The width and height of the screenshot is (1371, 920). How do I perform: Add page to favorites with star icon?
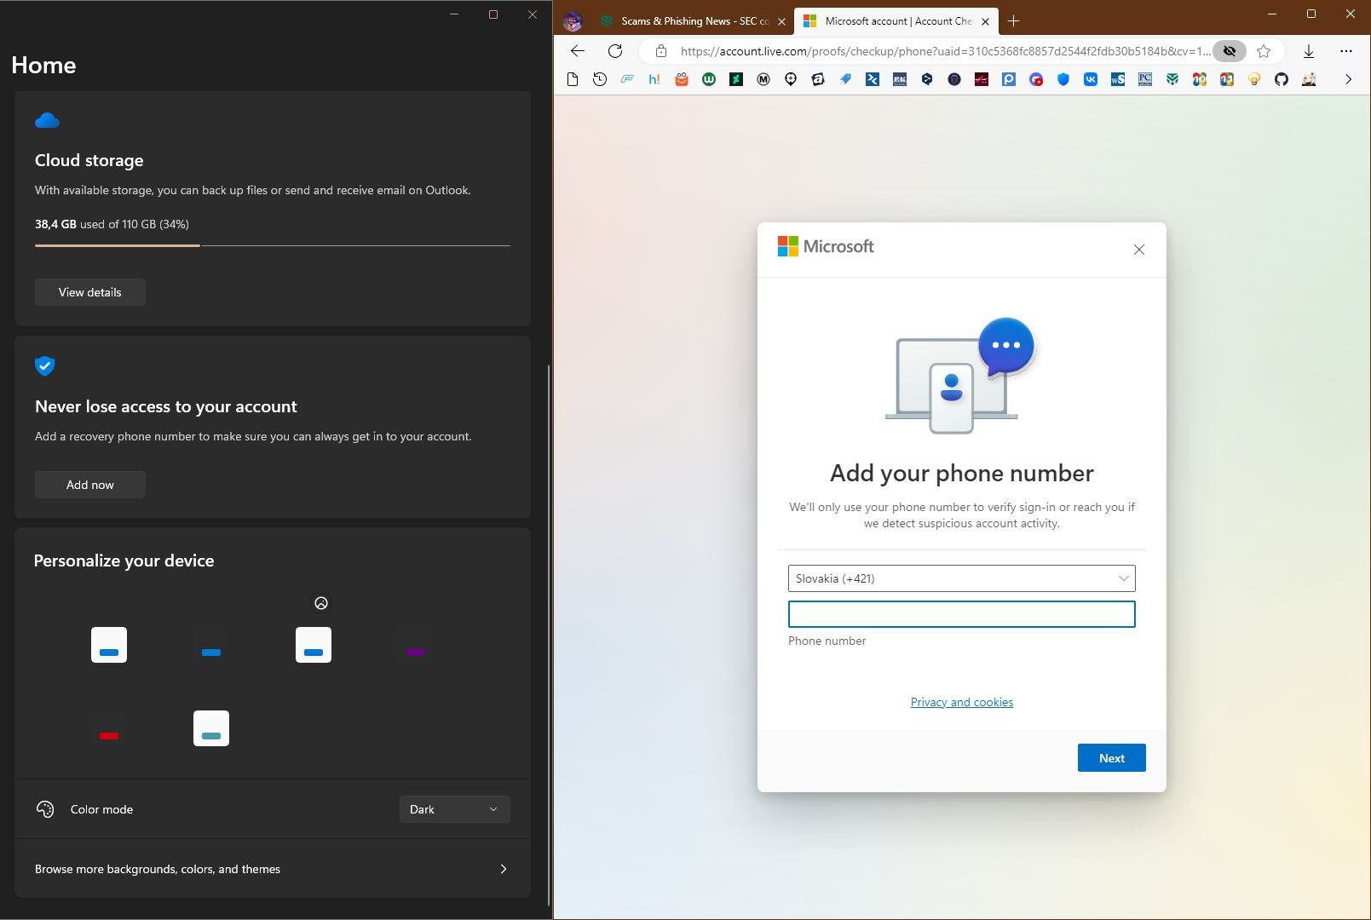[x=1264, y=51]
